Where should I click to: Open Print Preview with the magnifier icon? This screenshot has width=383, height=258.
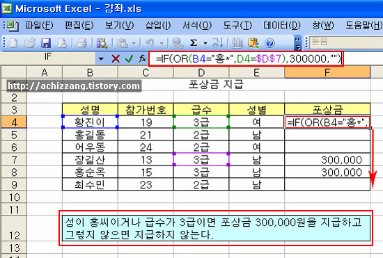(x=102, y=43)
